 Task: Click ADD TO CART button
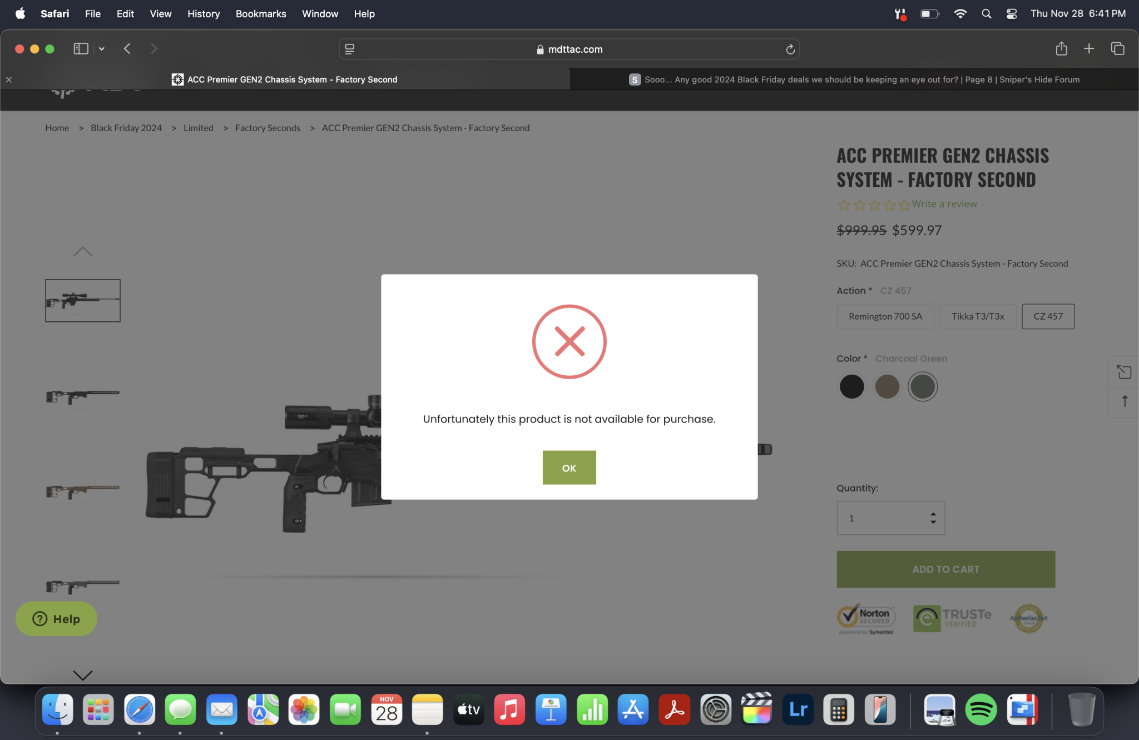coord(945,569)
